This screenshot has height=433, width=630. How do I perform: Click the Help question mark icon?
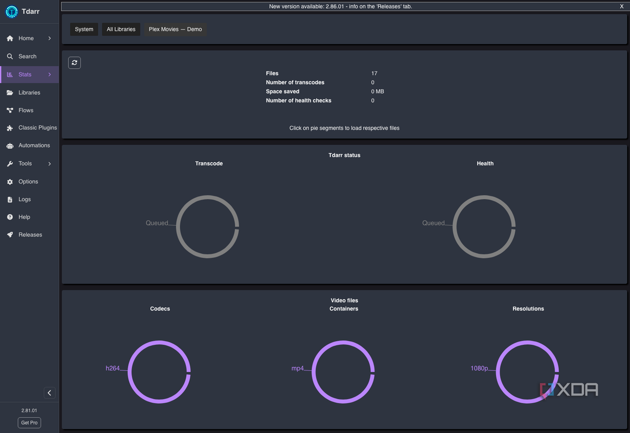10,217
